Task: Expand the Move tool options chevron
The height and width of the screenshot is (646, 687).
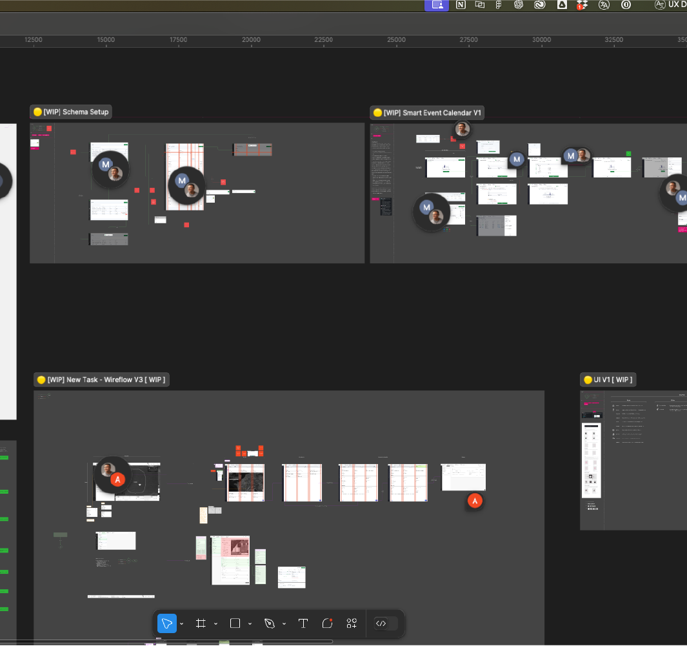Action: pos(182,624)
